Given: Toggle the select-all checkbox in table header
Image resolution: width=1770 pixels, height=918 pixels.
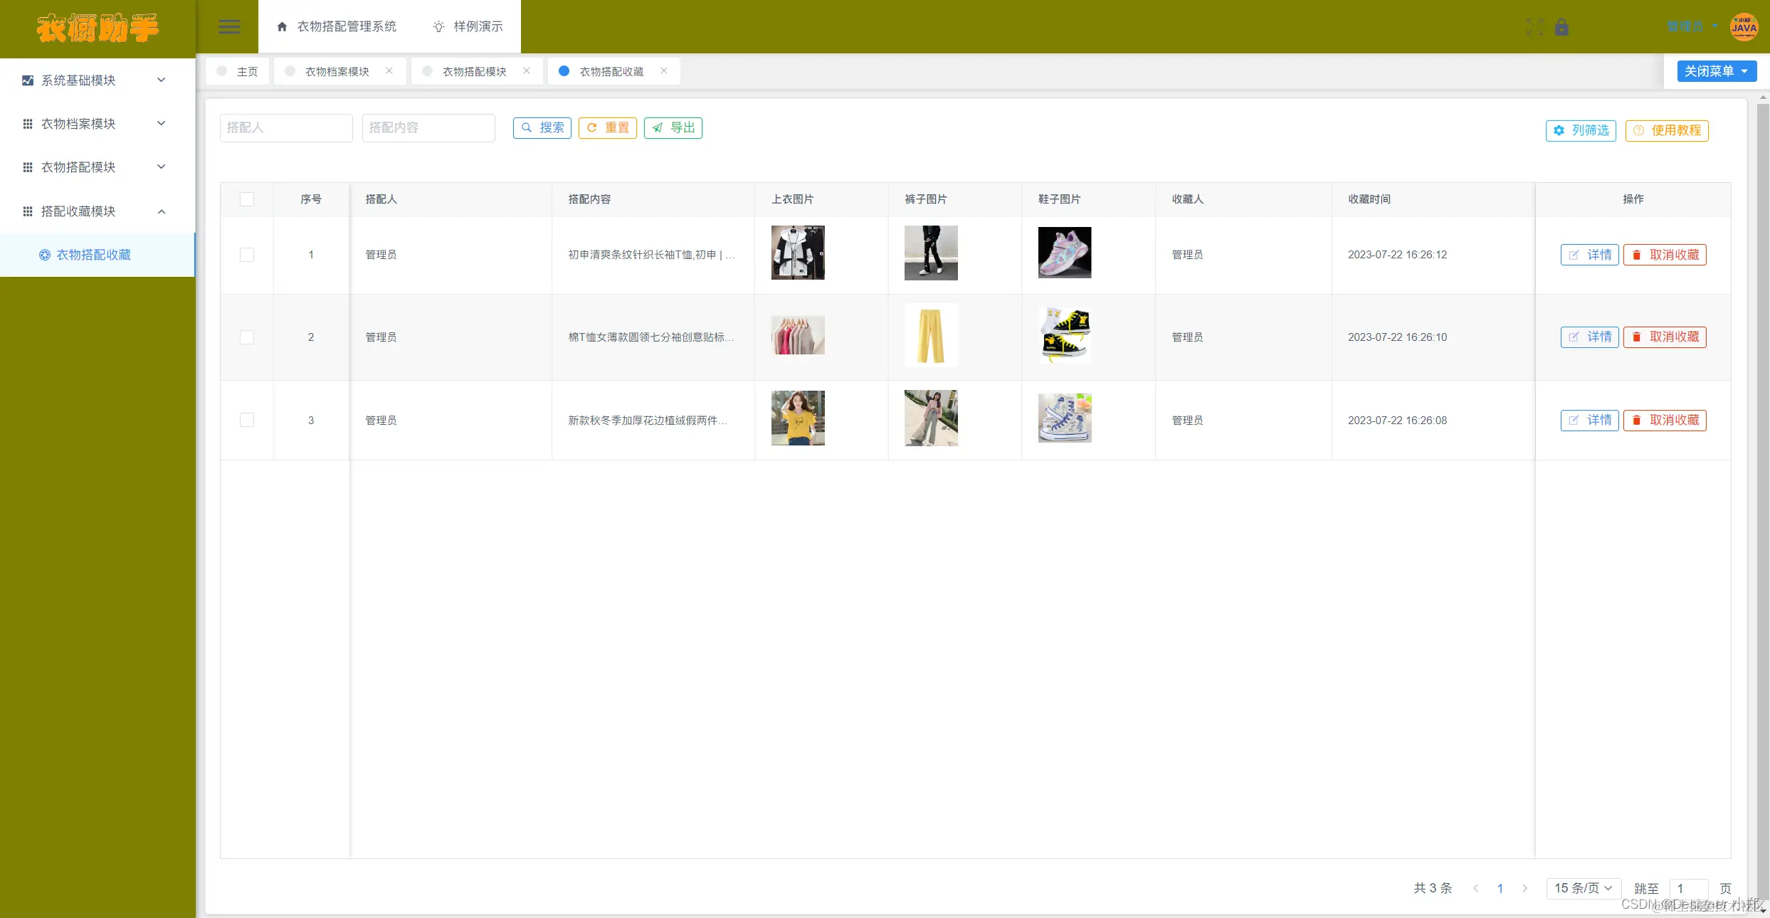Looking at the screenshot, I should click(247, 199).
